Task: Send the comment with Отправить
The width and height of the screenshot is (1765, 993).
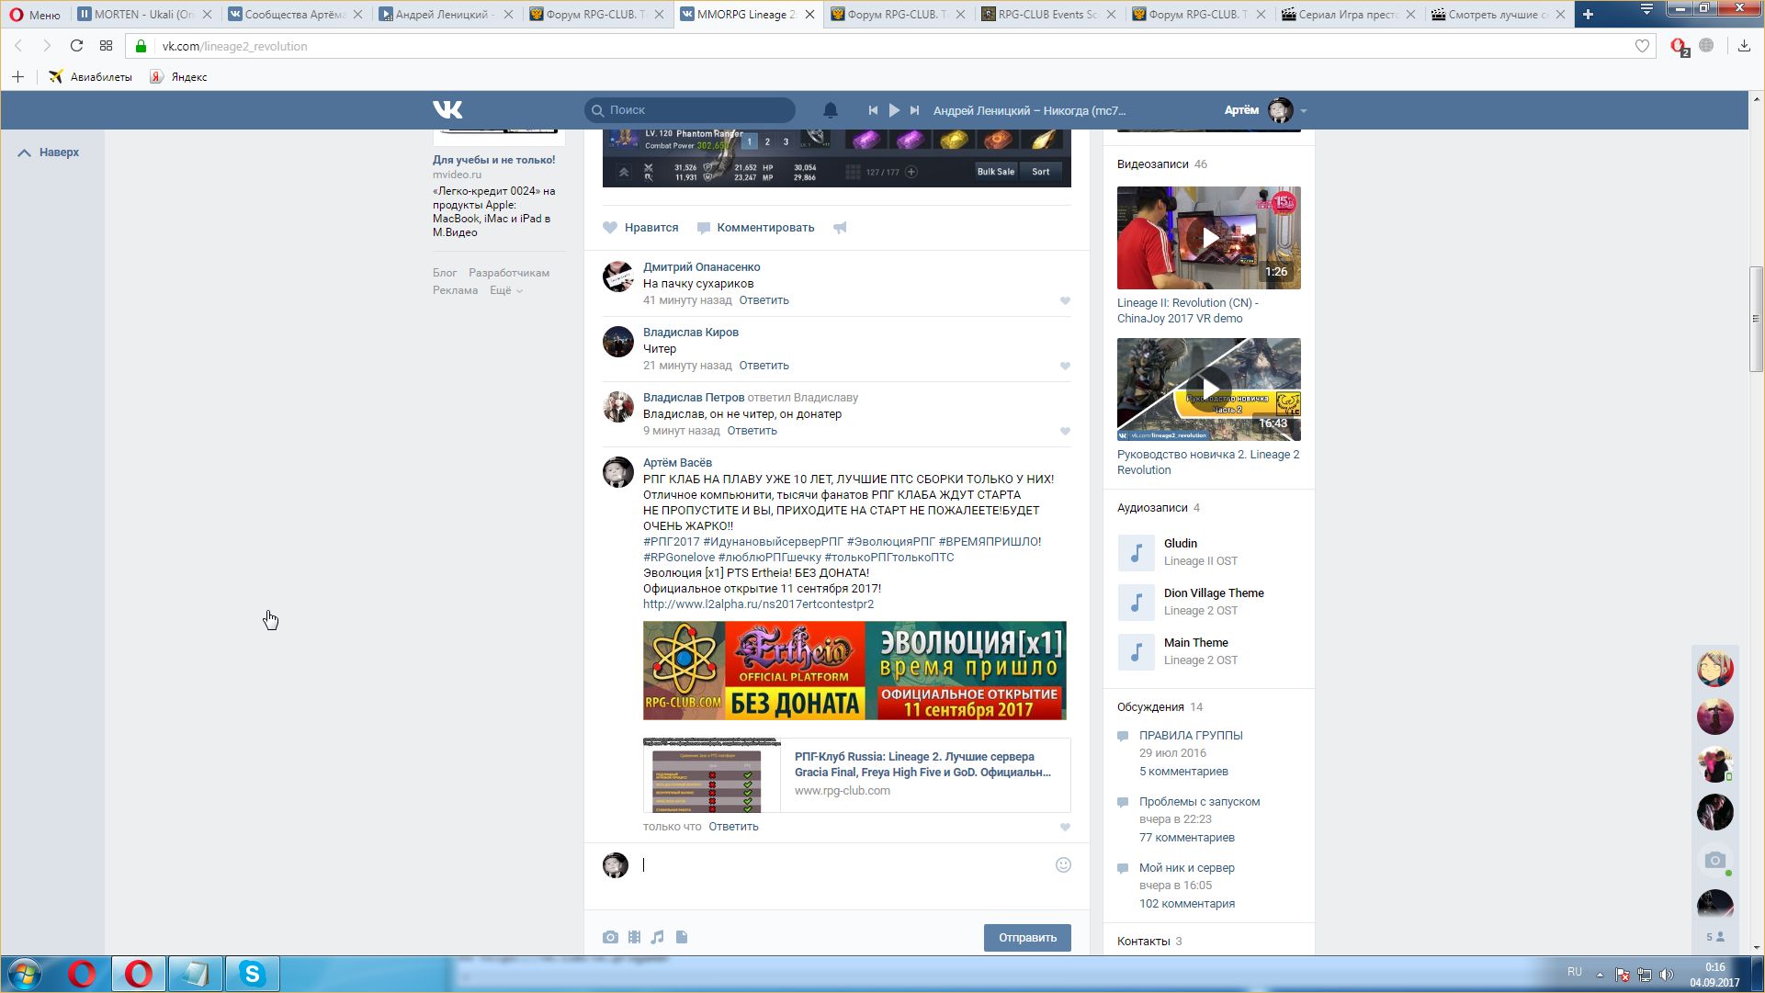Action: [x=1027, y=938]
